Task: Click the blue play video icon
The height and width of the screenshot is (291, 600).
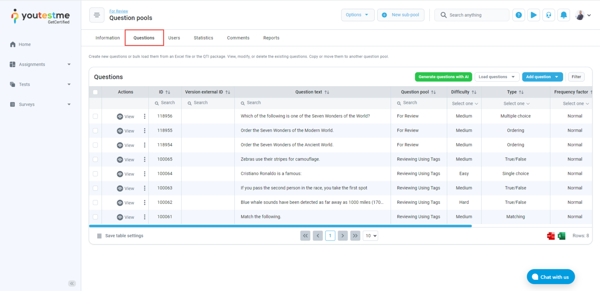Action: 534,15
